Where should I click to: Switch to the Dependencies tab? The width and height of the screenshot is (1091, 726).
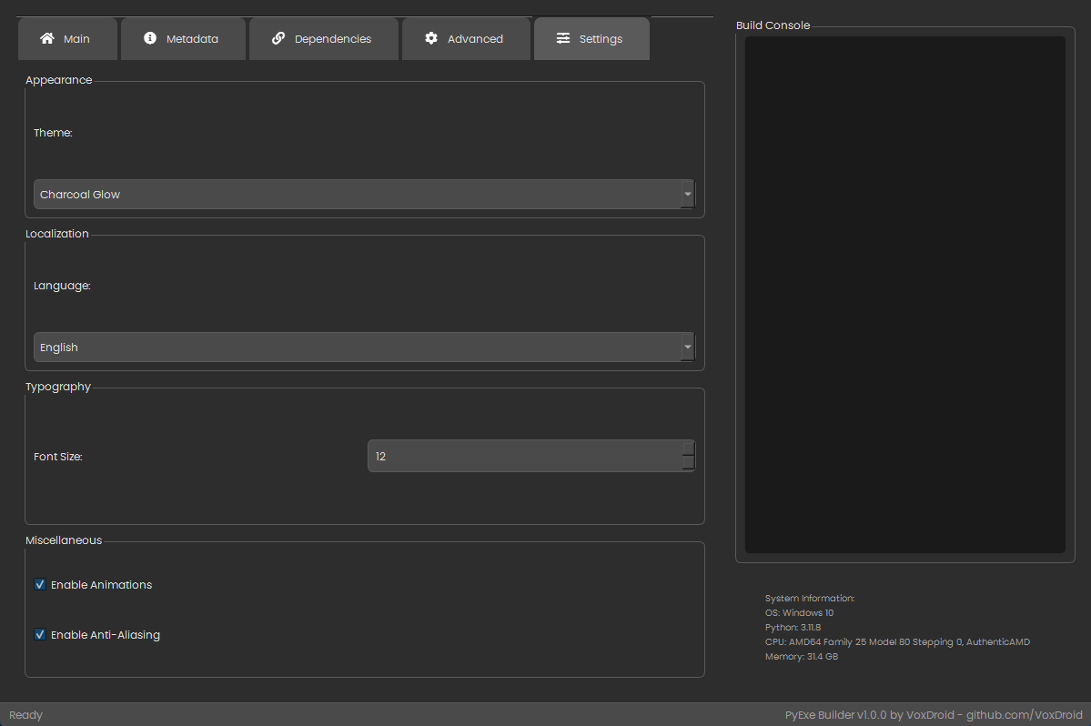tap(323, 38)
